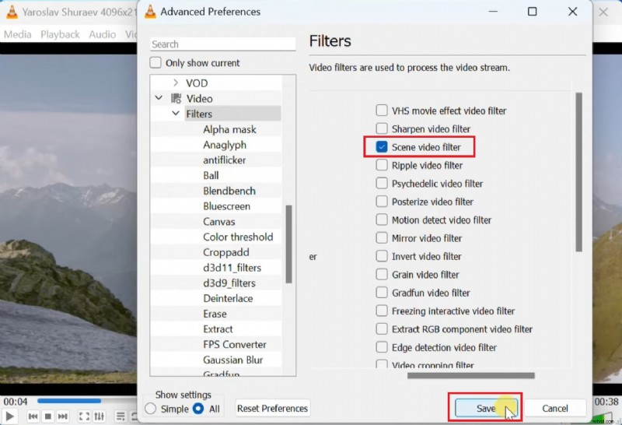
Task: Collapse the Filters tree node
Action: [x=176, y=114]
